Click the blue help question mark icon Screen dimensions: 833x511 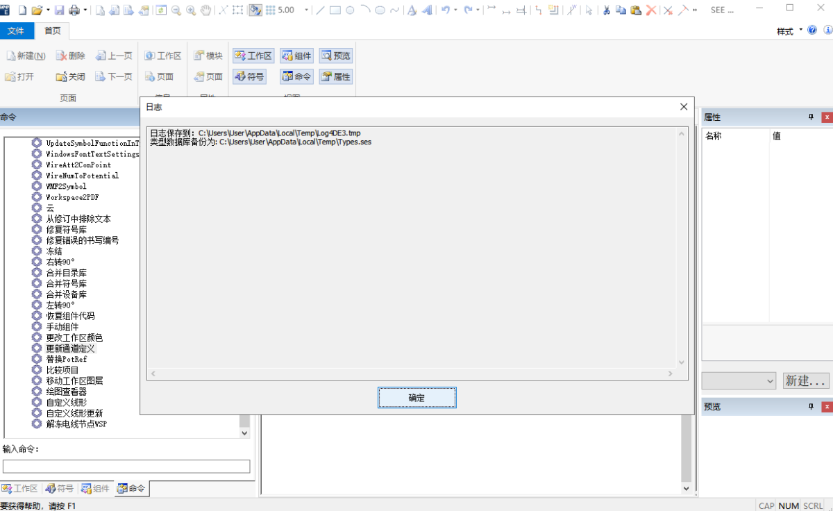click(812, 31)
